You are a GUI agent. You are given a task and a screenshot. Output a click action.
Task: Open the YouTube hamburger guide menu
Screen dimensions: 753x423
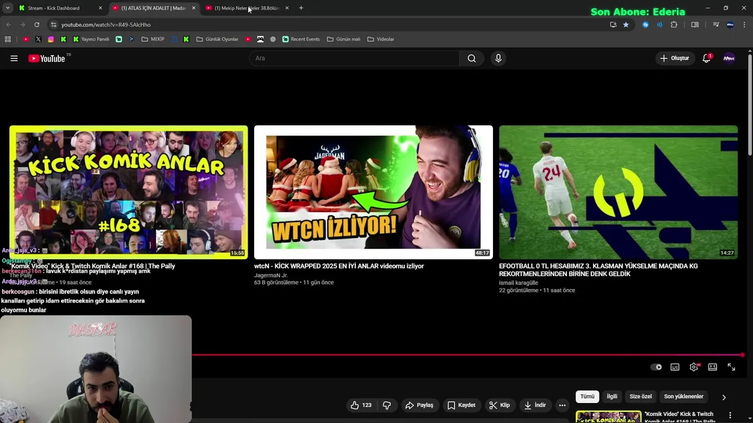pyautogui.click(x=14, y=58)
